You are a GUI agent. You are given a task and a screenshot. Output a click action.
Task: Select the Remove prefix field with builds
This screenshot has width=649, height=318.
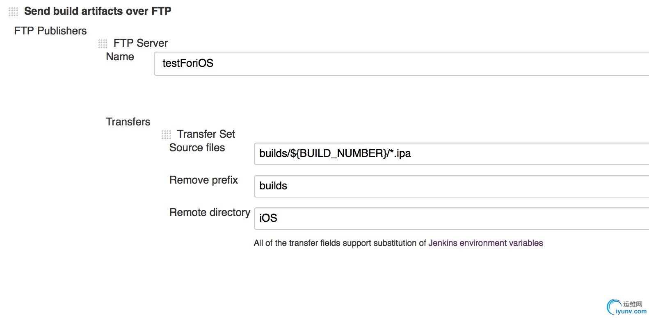coord(451,186)
